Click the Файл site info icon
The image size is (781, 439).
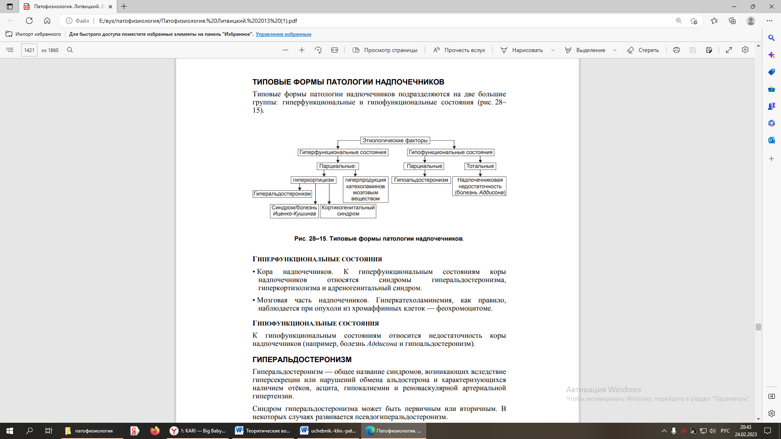click(x=77, y=21)
